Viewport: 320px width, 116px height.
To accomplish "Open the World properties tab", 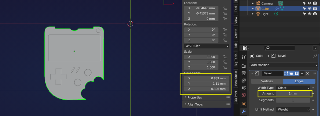I will tap(243, 95).
